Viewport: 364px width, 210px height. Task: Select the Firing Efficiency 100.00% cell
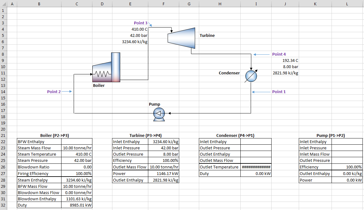tap(77, 173)
